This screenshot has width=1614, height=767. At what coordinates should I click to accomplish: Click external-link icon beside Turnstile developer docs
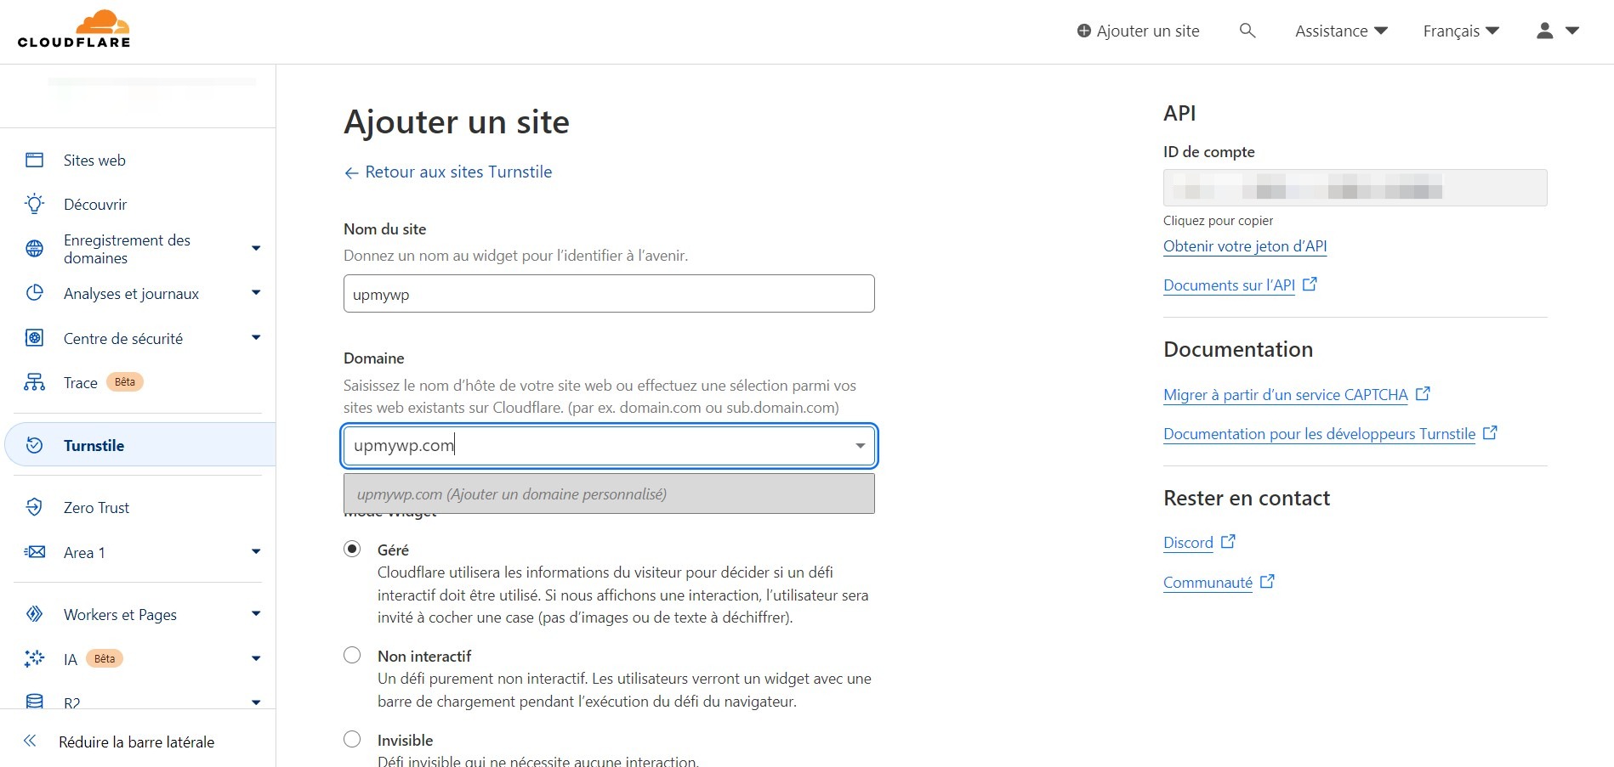pos(1490,432)
